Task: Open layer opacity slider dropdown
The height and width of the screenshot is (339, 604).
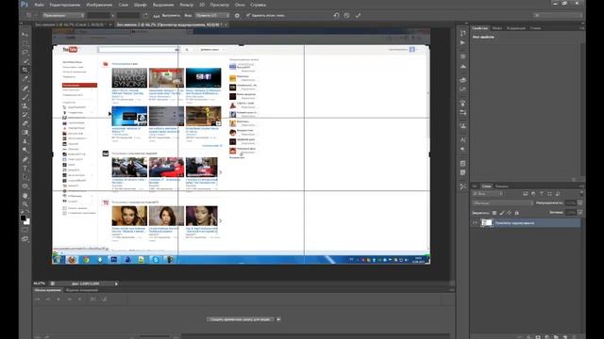Action: (x=580, y=203)
